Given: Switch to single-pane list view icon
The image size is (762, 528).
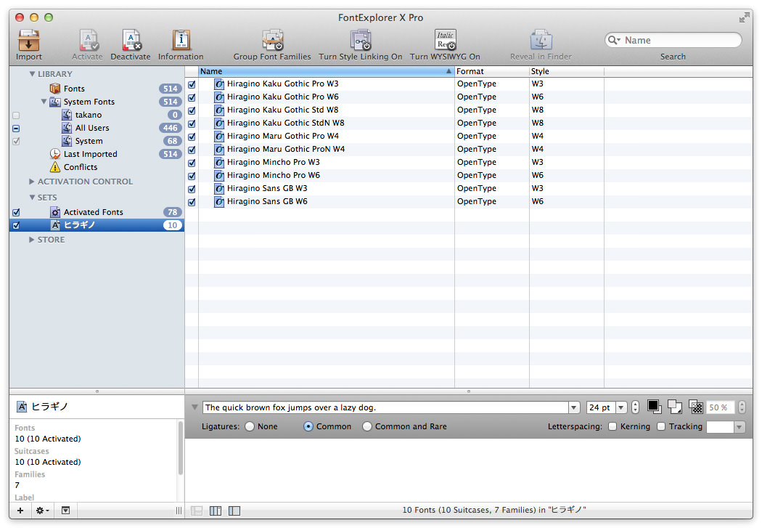Looking at the screenshot, I should (197, 511).
